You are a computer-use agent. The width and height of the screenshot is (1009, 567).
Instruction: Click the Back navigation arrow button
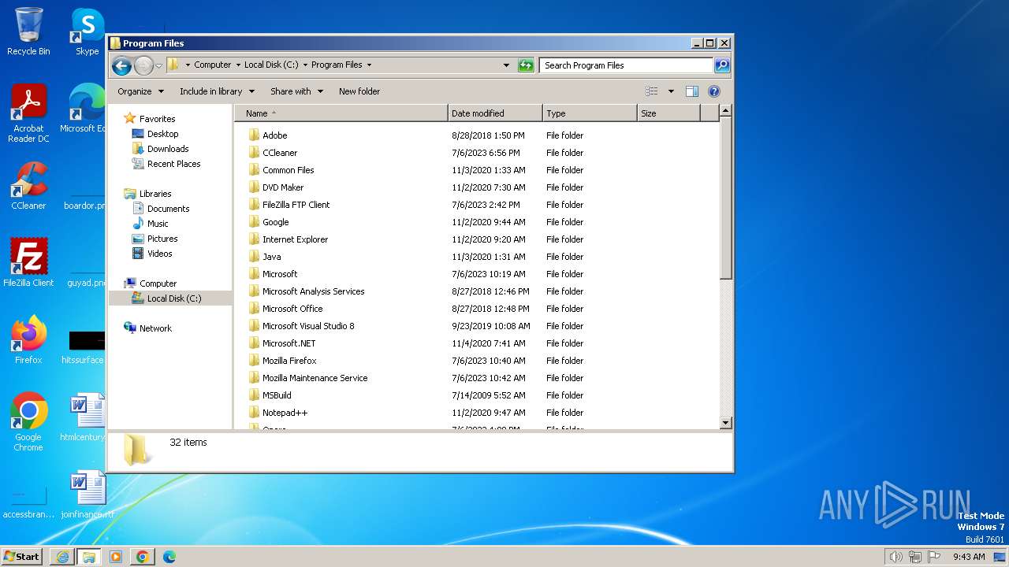coord(121,65)
